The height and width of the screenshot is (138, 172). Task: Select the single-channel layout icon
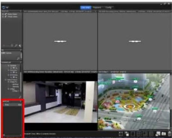coord(133,134)
